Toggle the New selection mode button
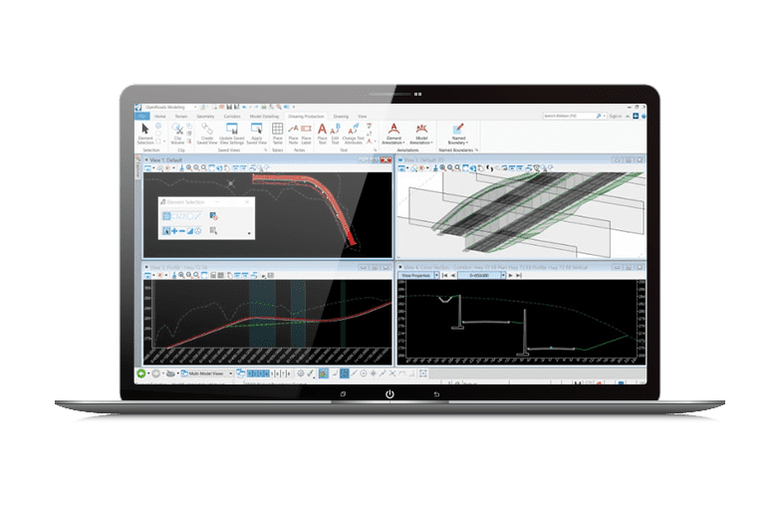This screenshot has height=506, width=779. click(167, 231)
